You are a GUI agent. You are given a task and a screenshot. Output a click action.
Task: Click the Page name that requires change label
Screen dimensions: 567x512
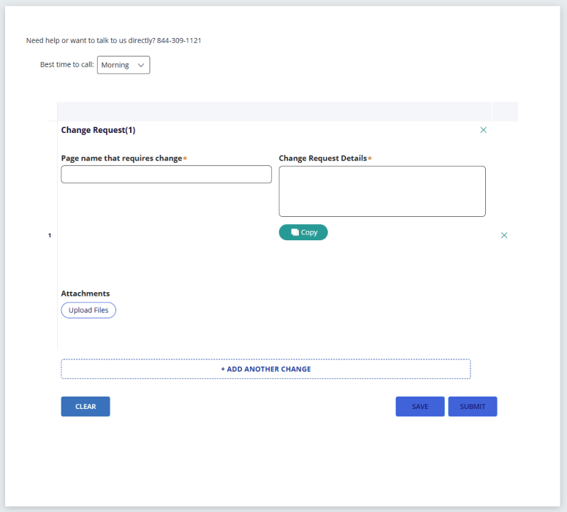[121, 158]
